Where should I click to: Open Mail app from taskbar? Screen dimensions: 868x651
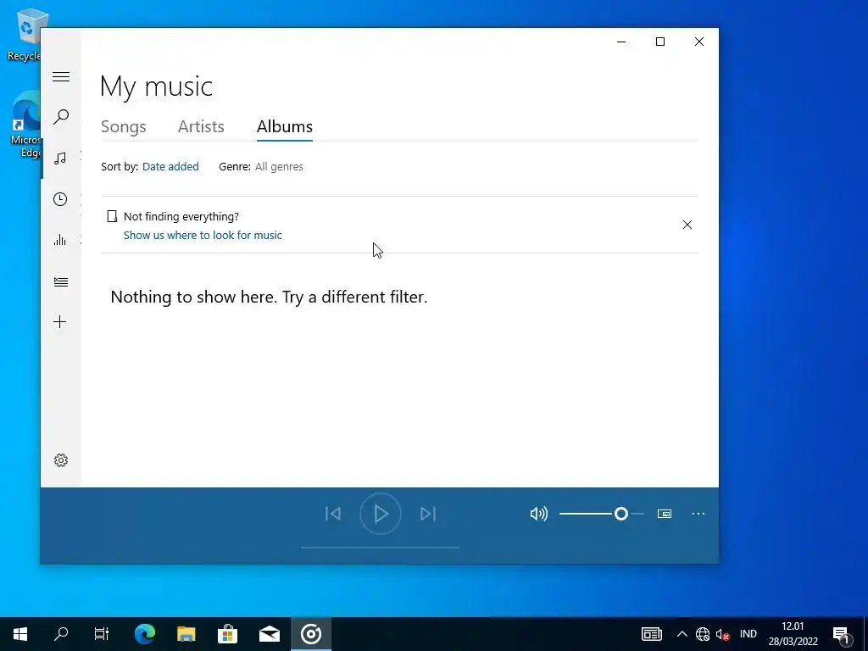coord(270,634)
